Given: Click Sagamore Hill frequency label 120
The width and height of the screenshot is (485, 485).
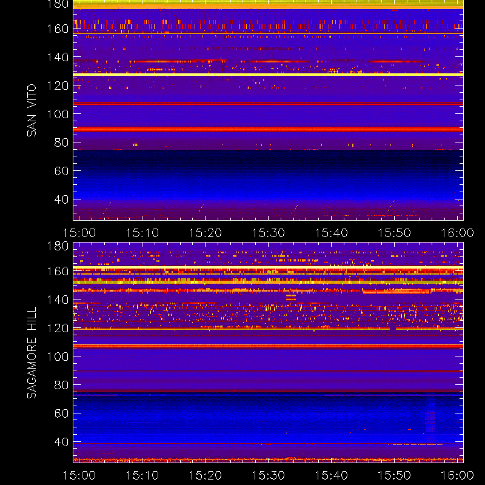Looking at the screenshot, I should click(x=58, y=328).
